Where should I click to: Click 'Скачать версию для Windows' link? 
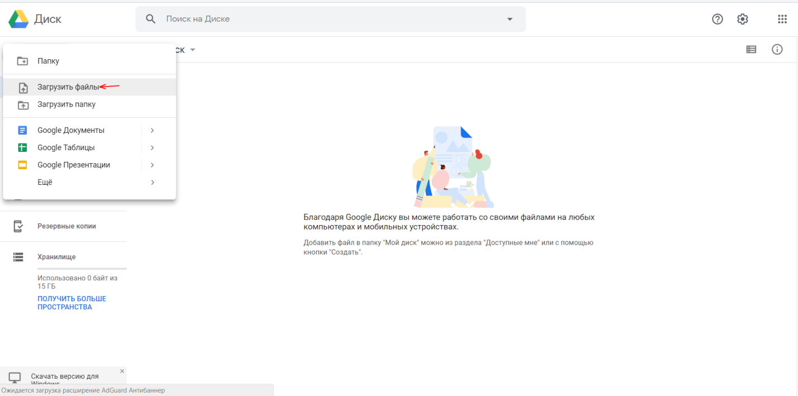[x=65, y=380]
